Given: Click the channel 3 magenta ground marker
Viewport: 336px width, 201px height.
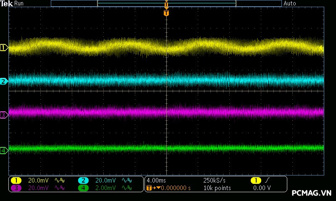Looking at the screenshot, I should click(x=4, y=115).
